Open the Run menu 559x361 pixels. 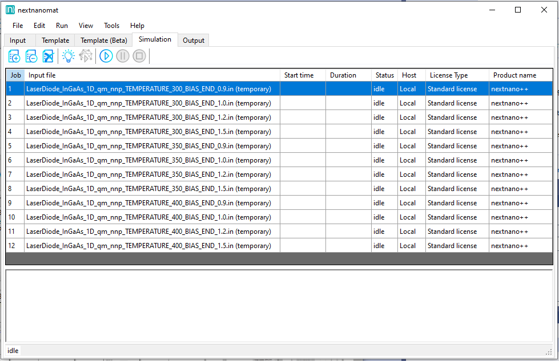click(62, 26)
